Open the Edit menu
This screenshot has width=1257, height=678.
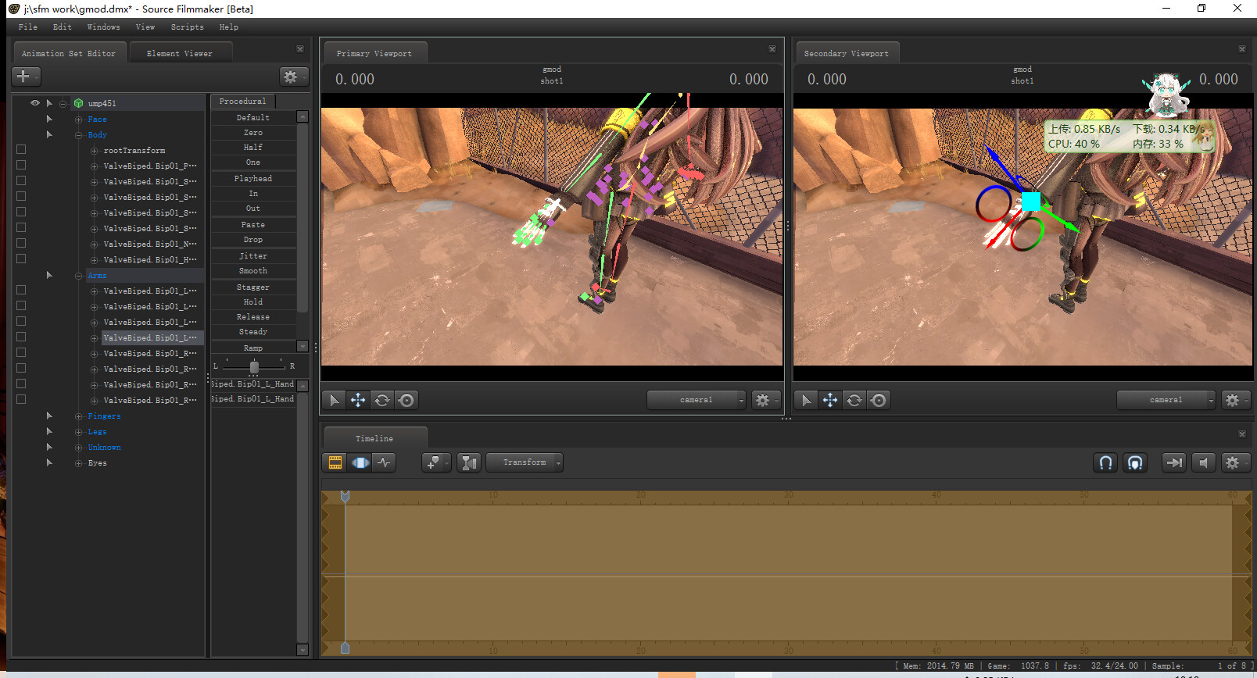point(63,27)
